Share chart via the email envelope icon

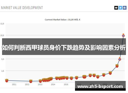coord(116,8)
